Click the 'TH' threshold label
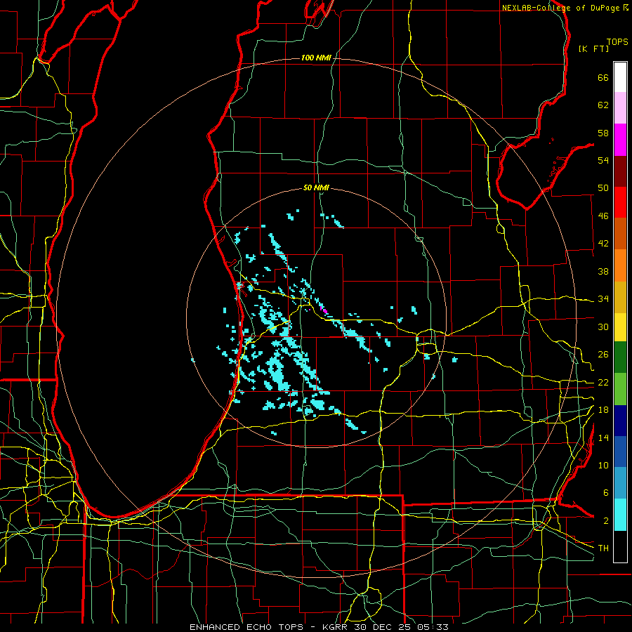Screen dimensions: 632x632 click(603, 548)
